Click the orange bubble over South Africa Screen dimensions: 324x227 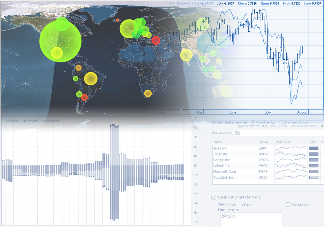(x=148, y=94)
